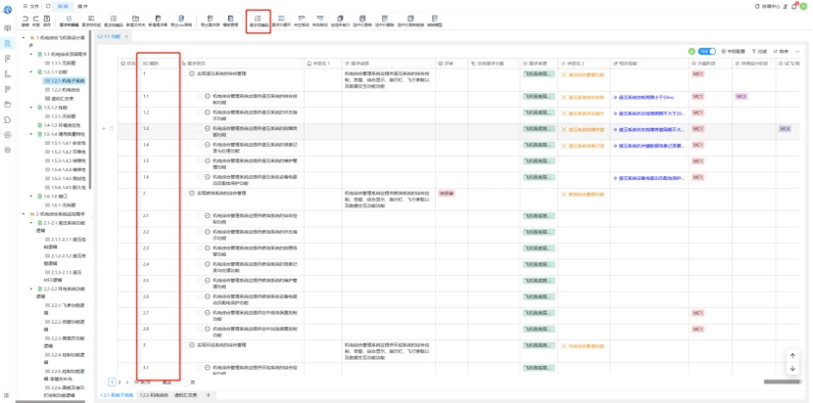Image resolution: width=813 pixels, height=403 pixels.
Task: Click the 需求项编码 icon highlighted in the toolbar
Action: (x=259, y=19)
